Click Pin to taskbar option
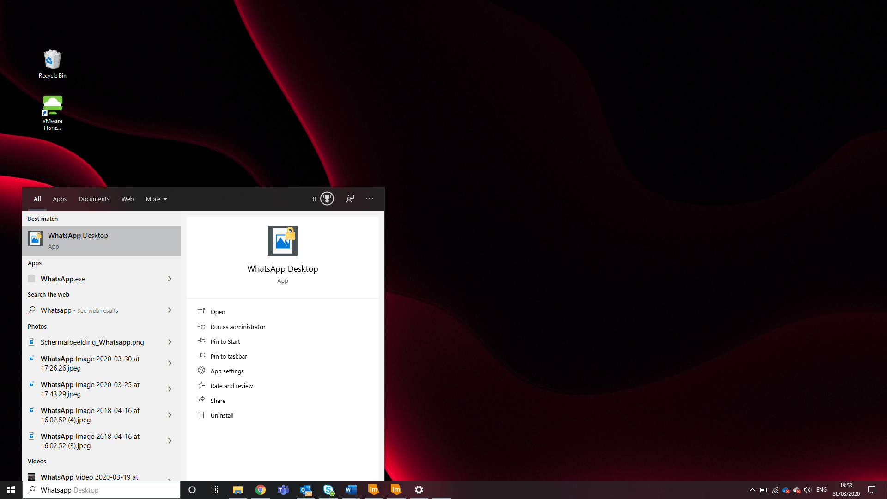The width and height of the screenshot is (887, 499). pos(229,356)
